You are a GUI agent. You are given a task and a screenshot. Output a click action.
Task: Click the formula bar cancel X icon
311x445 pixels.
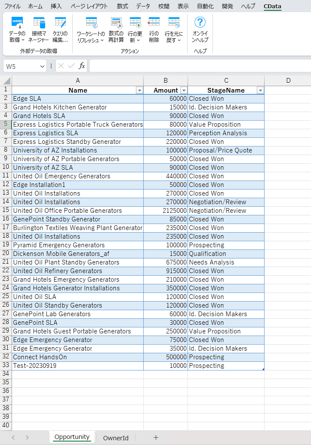pyautogui.click(x=61, y=66)
